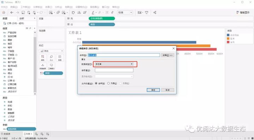Click the duplicate sheet icon

tap(58, 12)
